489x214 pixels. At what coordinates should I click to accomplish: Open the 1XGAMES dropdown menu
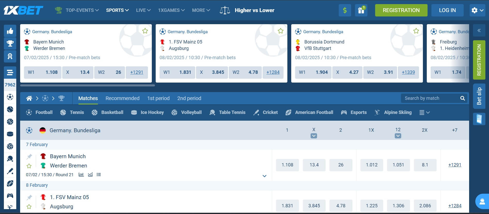[171, 10]
